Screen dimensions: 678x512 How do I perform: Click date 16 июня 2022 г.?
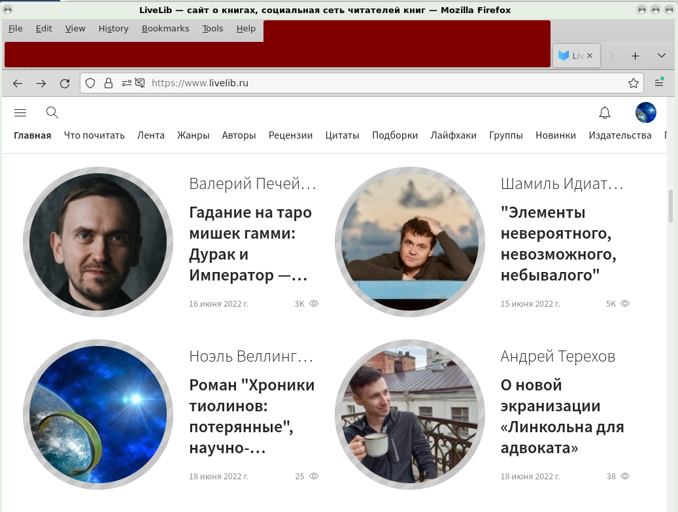click(x=219, y=303)
